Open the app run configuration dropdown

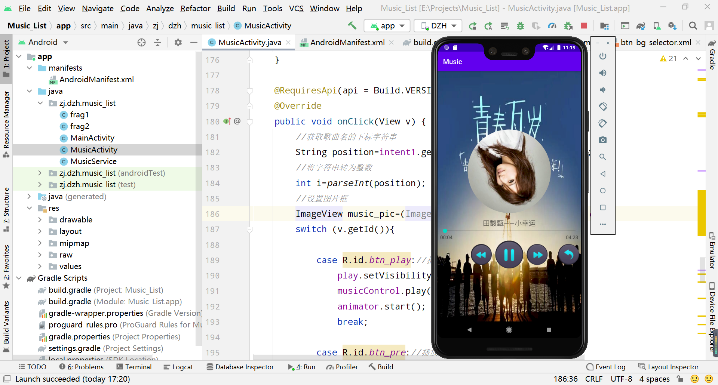pyautogui.click(x=387, y=26)
